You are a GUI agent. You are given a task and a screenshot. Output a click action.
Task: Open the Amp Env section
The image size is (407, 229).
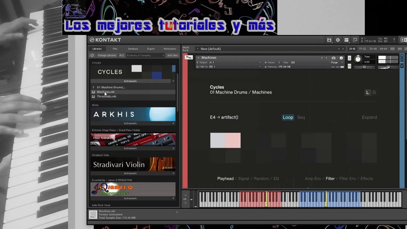[313, 179]
